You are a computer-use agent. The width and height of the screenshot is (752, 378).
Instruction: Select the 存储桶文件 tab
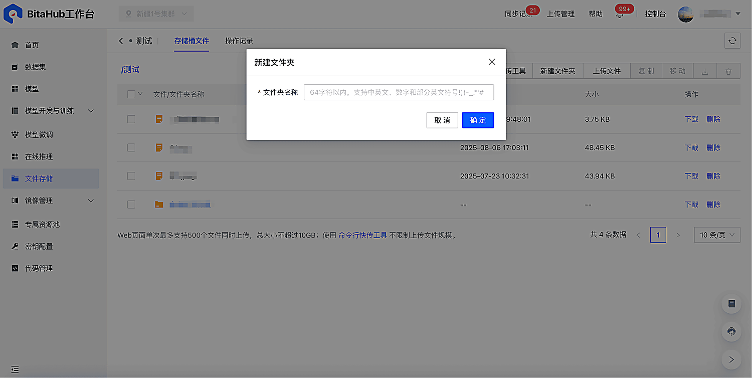click(192, 41)
